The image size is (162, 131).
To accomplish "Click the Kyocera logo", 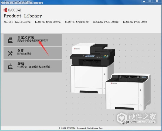I will 12,10.
